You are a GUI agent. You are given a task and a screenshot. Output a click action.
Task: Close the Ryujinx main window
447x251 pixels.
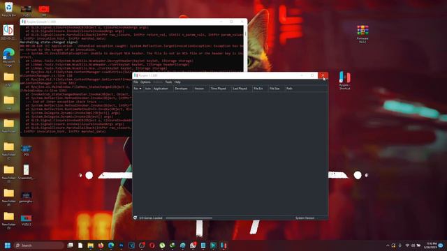323,75
